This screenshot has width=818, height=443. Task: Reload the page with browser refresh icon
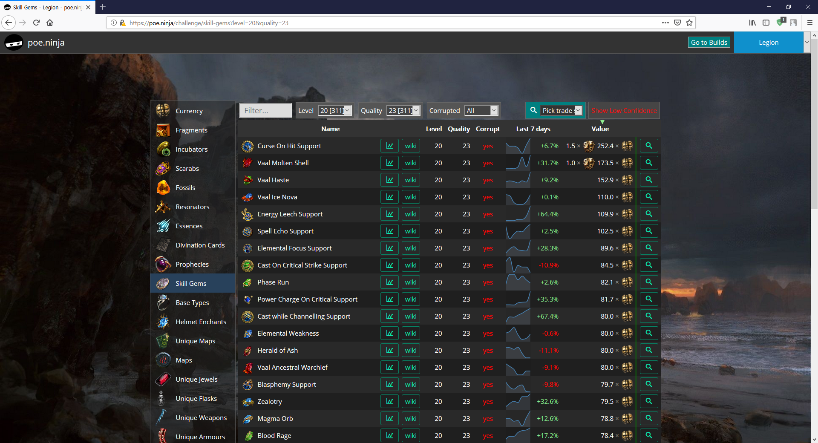(x=36, y=23)
